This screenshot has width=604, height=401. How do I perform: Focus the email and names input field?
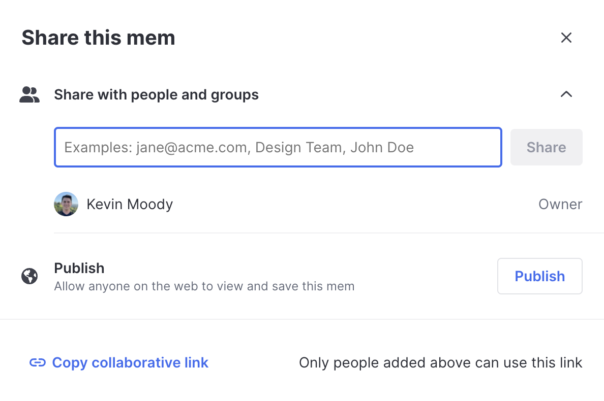[x=278, y=147]
